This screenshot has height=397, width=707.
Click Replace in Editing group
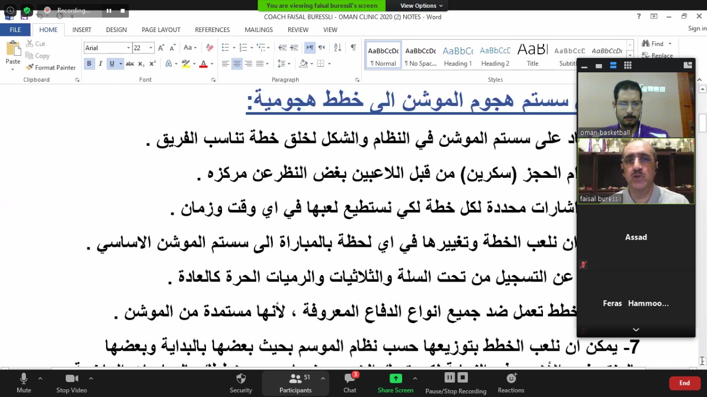click(657, 55)
